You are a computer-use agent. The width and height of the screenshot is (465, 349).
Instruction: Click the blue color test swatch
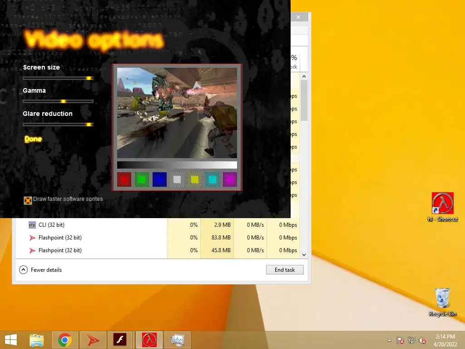(x=159, y=179)
